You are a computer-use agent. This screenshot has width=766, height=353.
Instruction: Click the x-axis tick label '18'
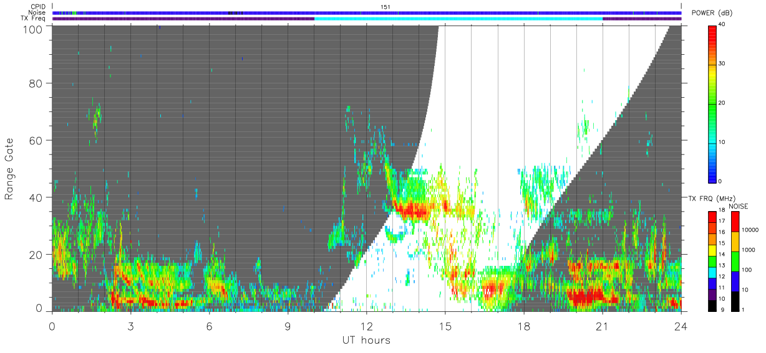pyautogui.click(x=524, y=326)
